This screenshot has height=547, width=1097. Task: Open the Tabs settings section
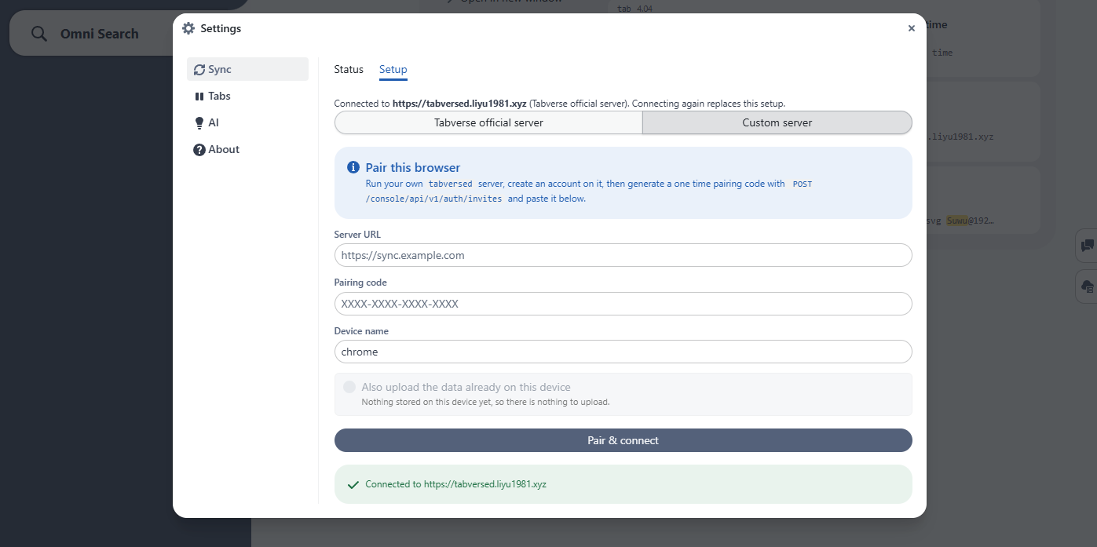coord(247,96)
